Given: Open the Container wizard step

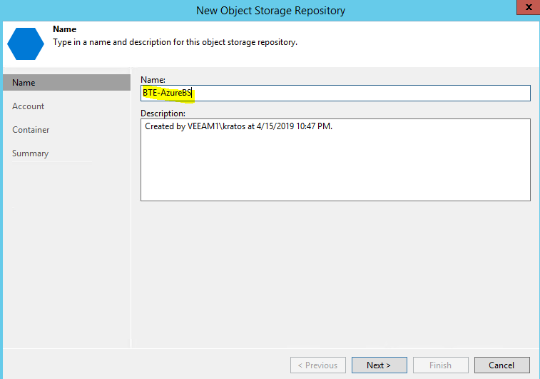Looking at the screenshot, I should [31, 130].
